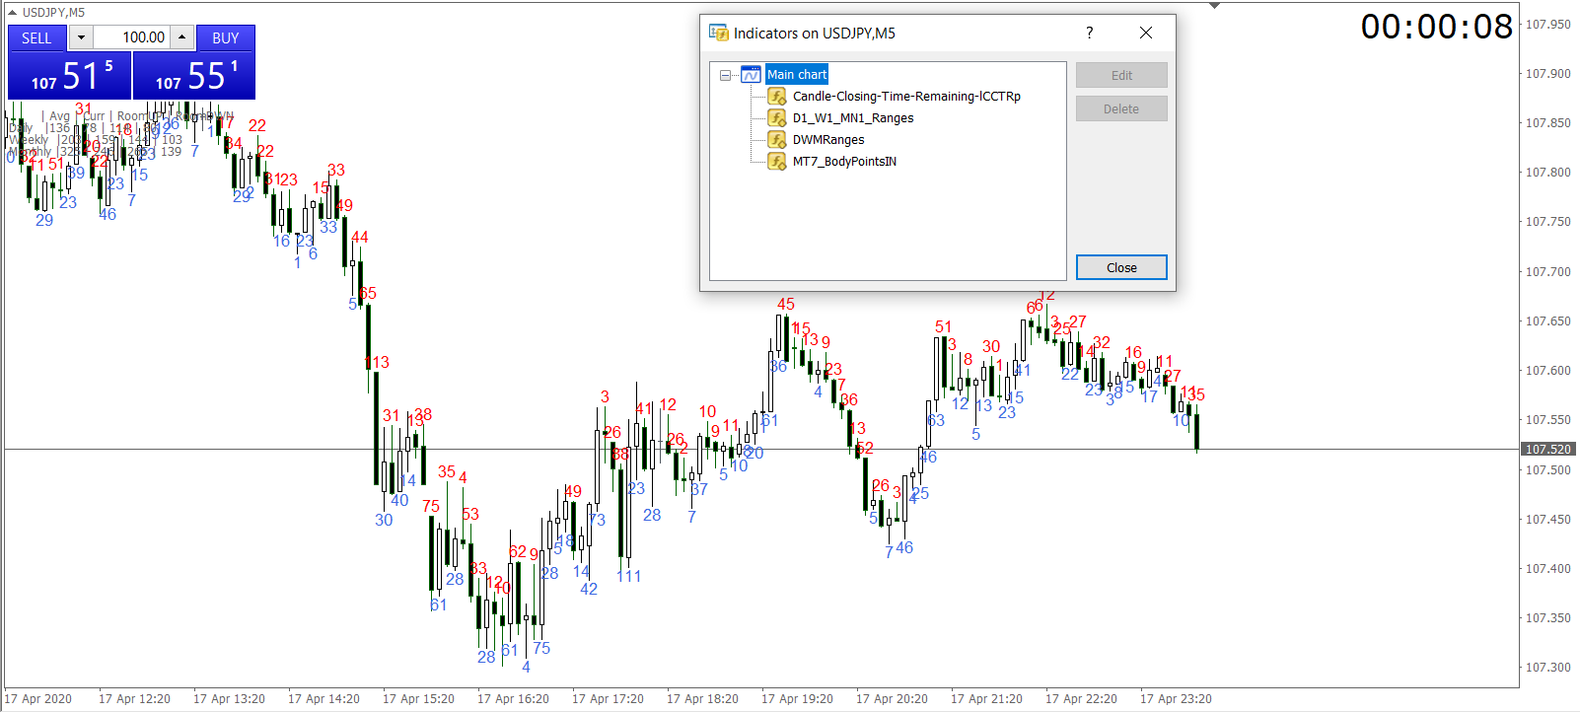Click the chart shift triangle marker at top
The image size is (1580, 712).
tap(1215, 6)
